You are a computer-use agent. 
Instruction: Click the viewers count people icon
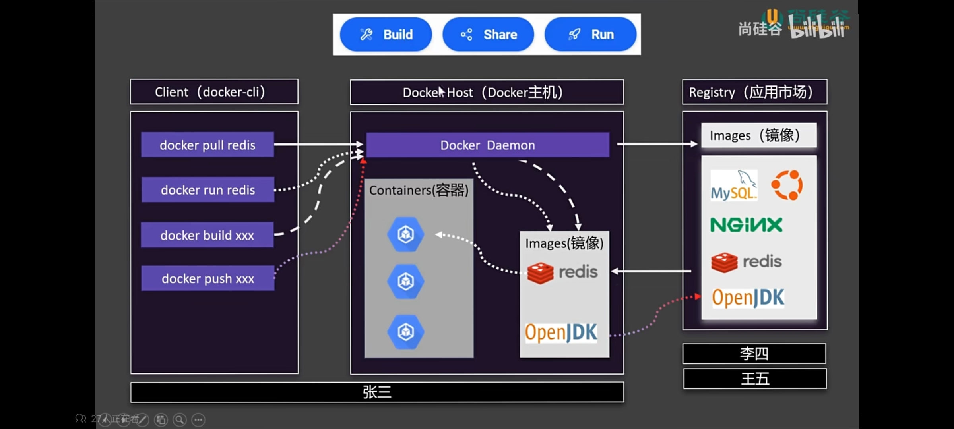click(x=80, y=418)
